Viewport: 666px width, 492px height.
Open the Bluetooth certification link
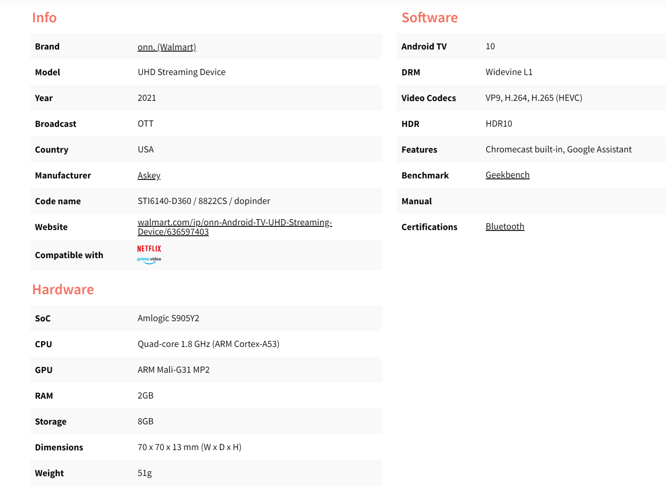504,227
